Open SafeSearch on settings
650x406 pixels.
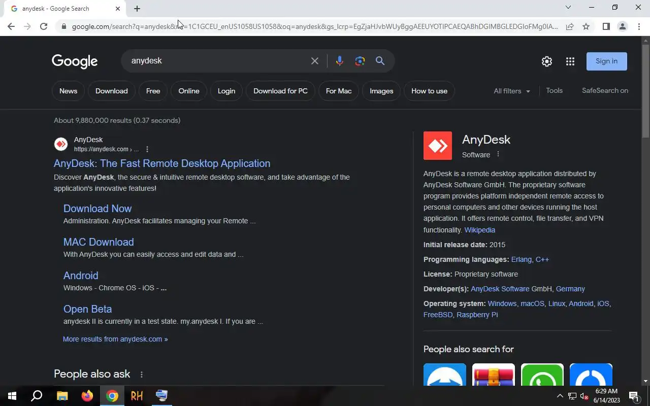605,90
